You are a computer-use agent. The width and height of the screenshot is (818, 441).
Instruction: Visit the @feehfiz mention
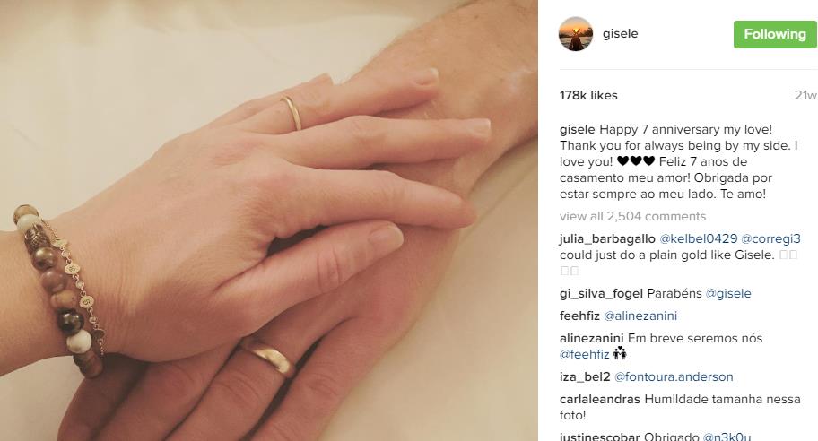point(584,354)
